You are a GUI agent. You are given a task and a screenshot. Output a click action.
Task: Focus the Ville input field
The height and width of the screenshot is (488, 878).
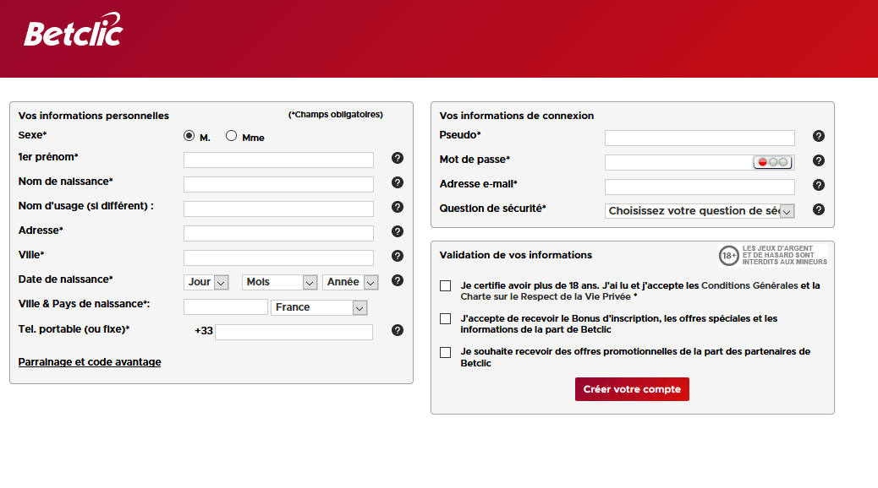[x=278, y=258]
